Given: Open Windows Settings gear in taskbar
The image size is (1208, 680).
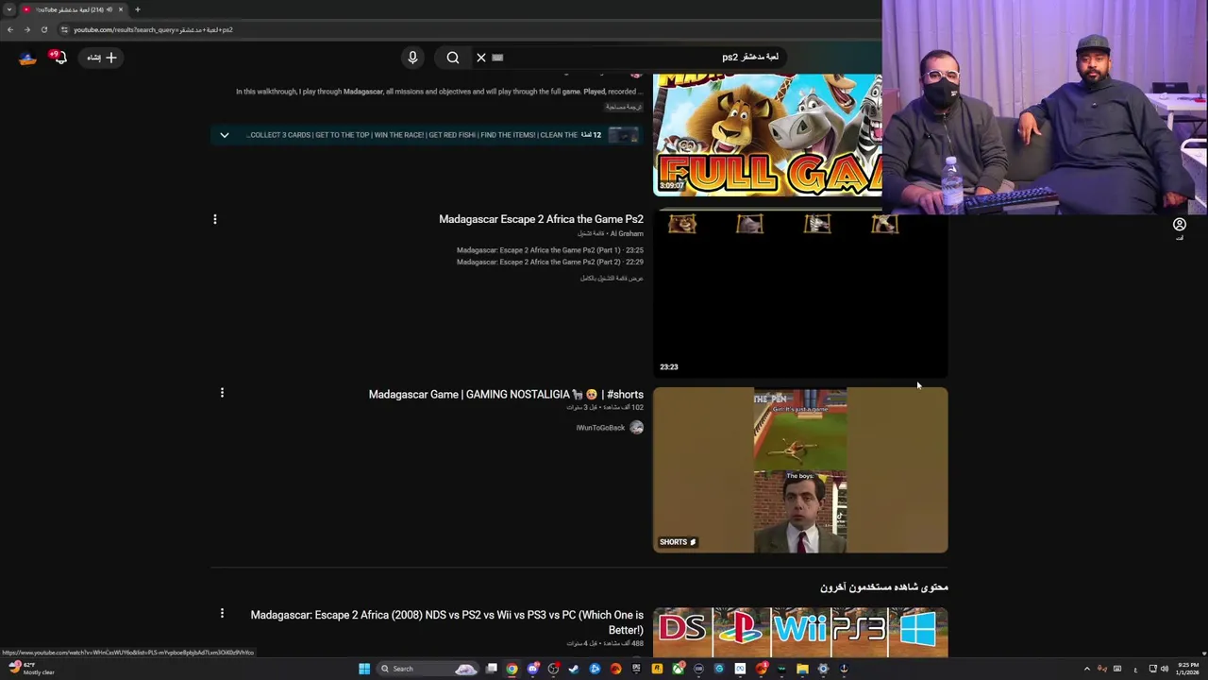Looking at the screenshot, I should coord(823,669).
